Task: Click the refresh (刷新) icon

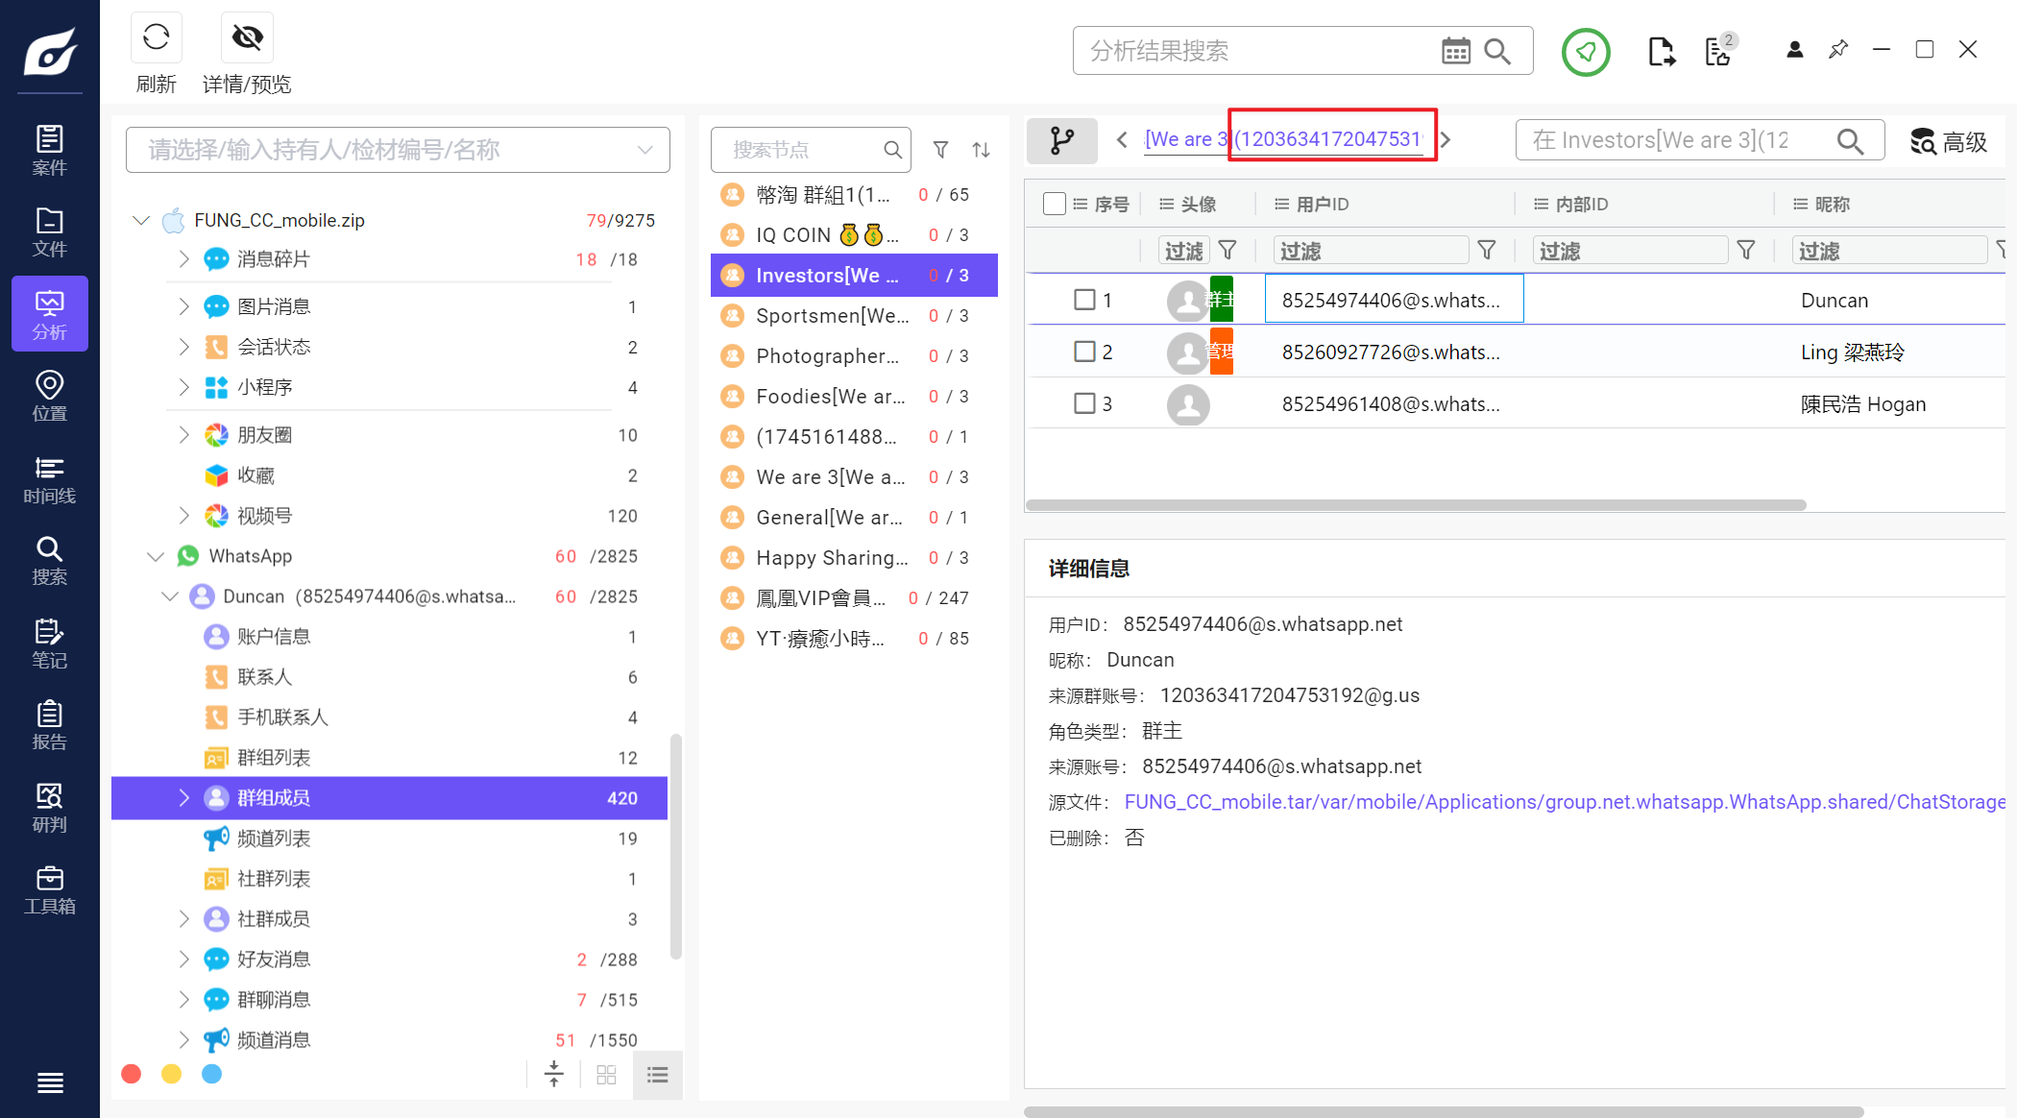Action: coord(156,38)
